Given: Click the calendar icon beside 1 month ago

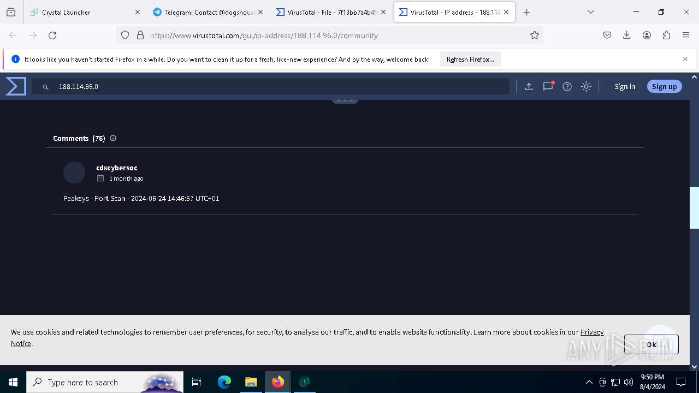Looking at the screenshot, I should point(100,178).
